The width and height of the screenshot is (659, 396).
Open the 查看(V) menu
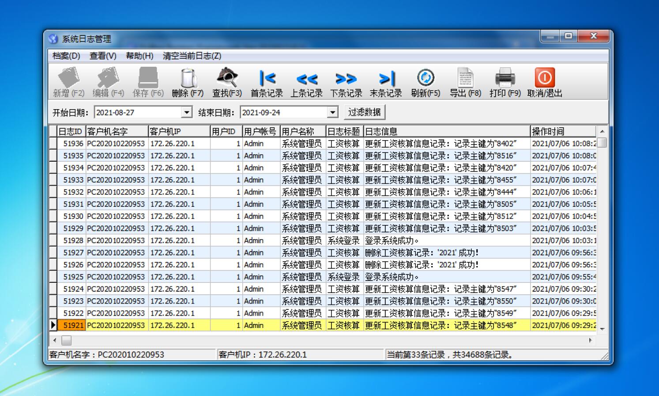pyautogui.click(x=103, y=56)
